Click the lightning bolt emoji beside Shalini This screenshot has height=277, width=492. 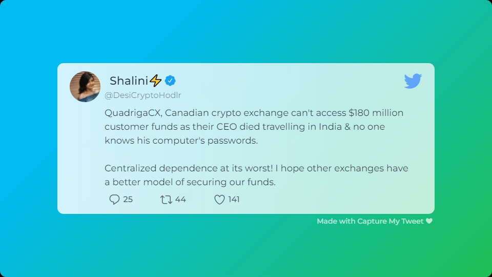[155, 81]
